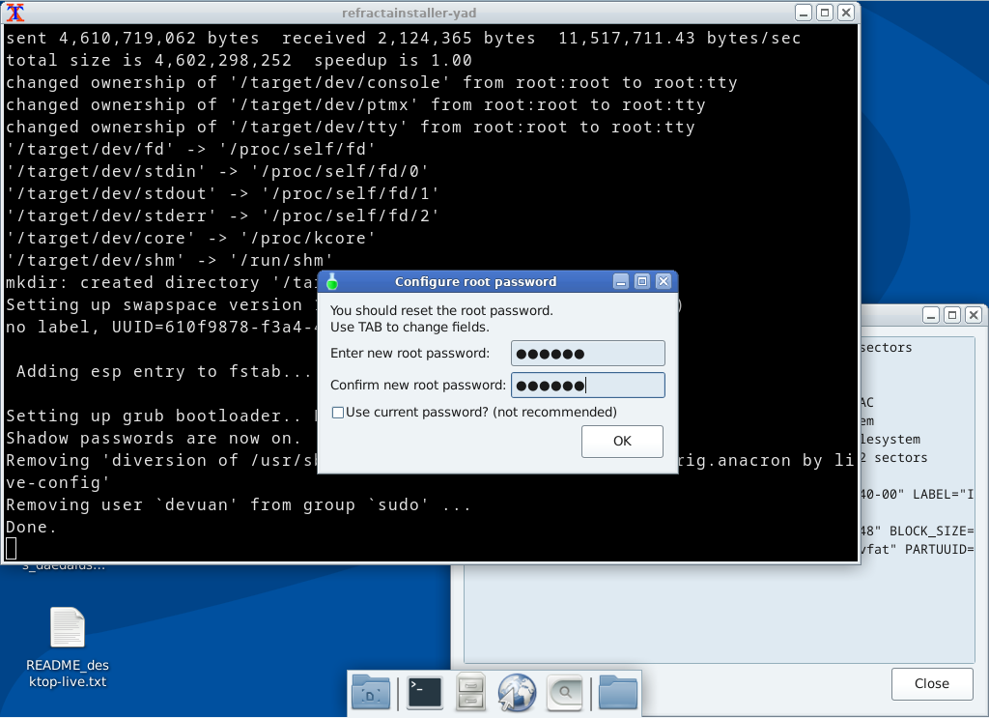This screenshot has height=718, width=989.
Task: Confirm root password by pressing OK
Action: click(x=621, y=441)
